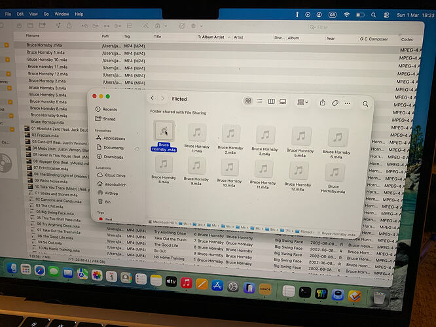Open Applications in the Finder sidebar
Image resolution: width=436 pixels, height=327 pixels.
tap(111, 138)
